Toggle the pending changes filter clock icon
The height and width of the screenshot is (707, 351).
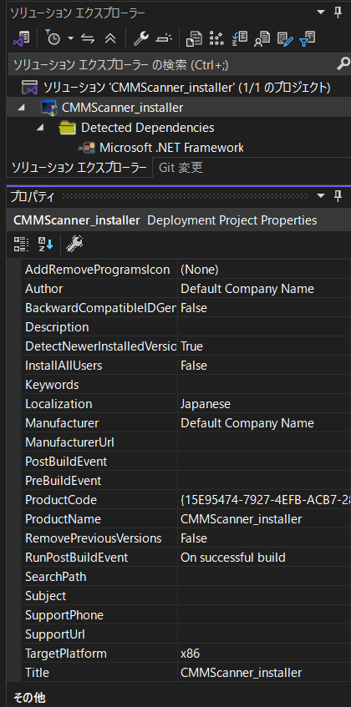click(x=53, y=38)
